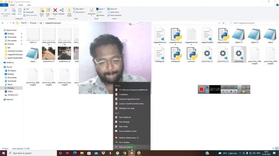Open recordings folder from recorder toolbar

tap(244, 91)
